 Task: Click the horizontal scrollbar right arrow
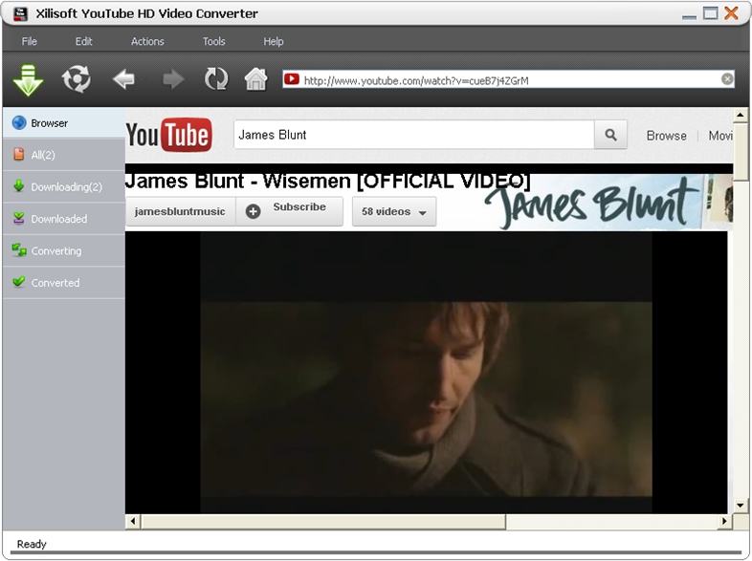(724, 521)
